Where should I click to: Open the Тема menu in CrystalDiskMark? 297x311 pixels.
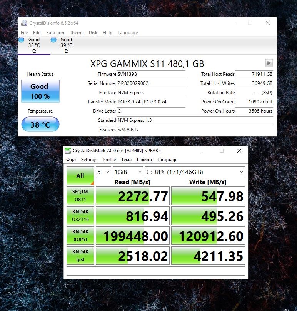pyautogui.click(x=126, y=160)
